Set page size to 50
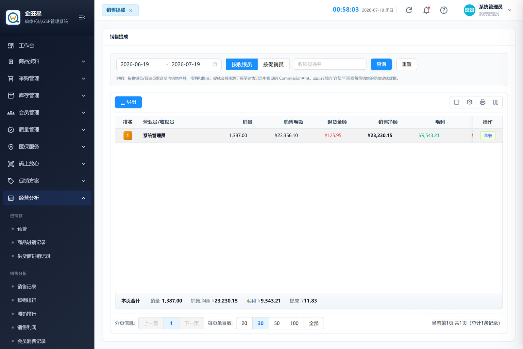523x349 pixels. 277,323
